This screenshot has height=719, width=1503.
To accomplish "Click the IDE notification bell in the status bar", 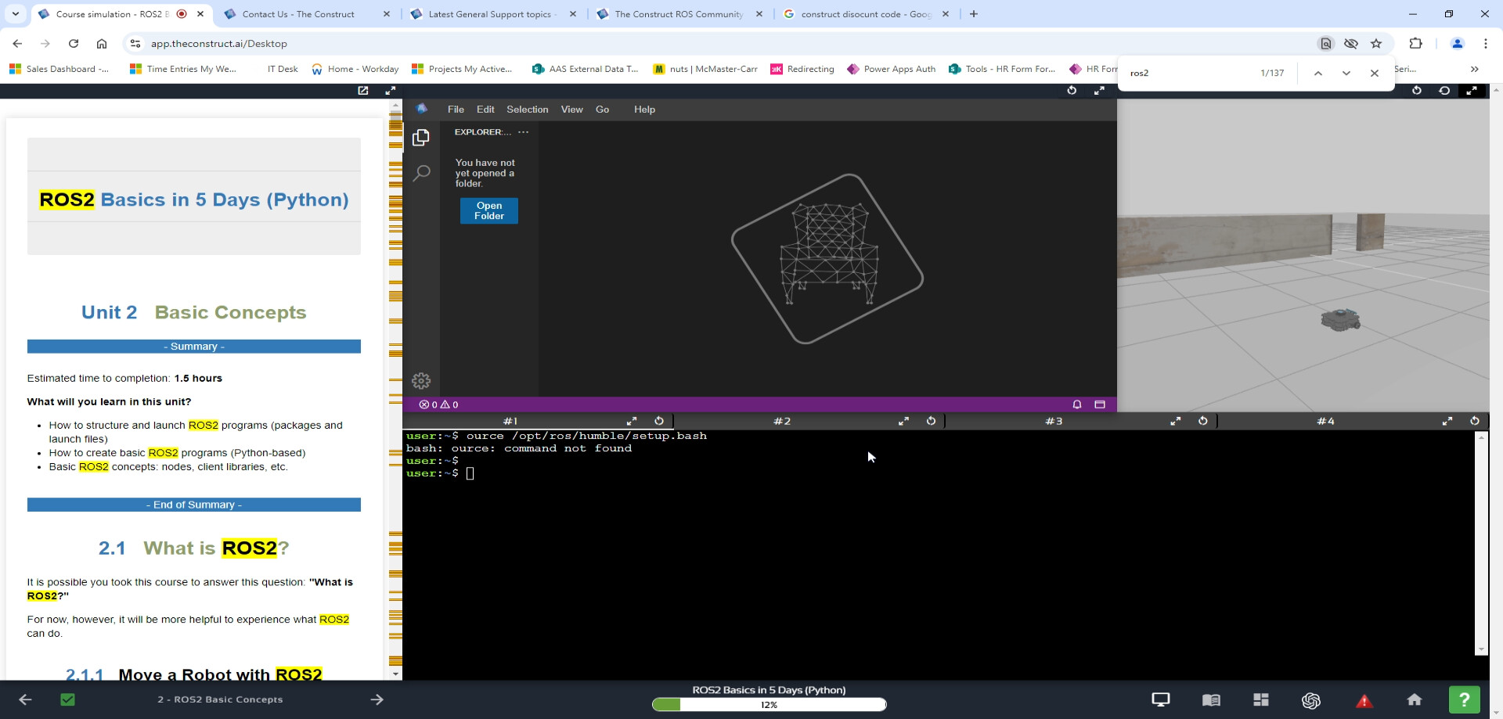I will (x=1077, y=404).
